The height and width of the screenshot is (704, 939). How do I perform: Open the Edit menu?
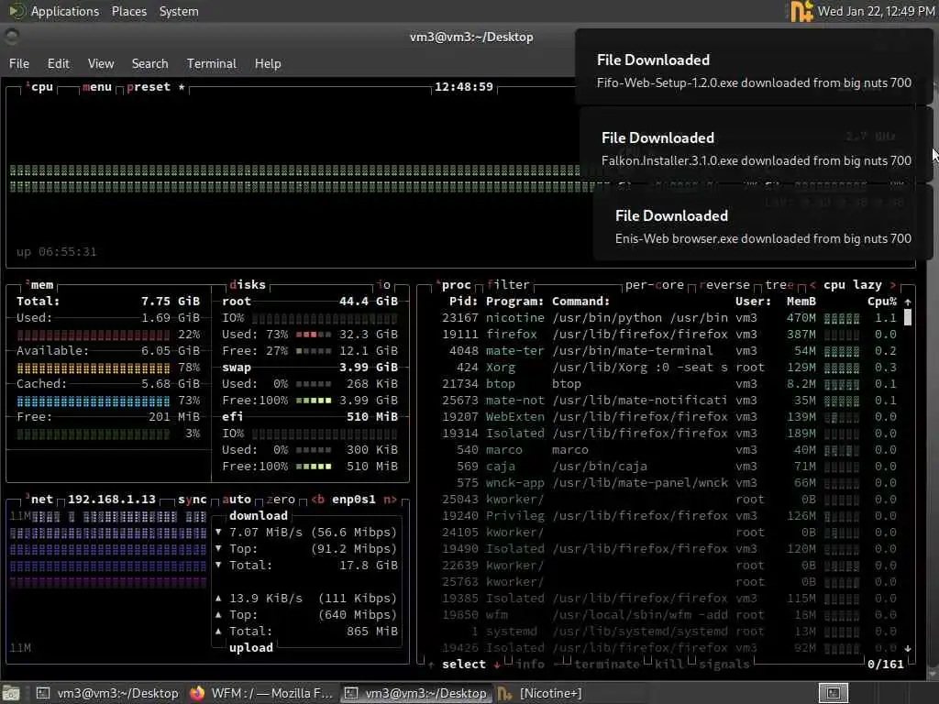[58, 63]
